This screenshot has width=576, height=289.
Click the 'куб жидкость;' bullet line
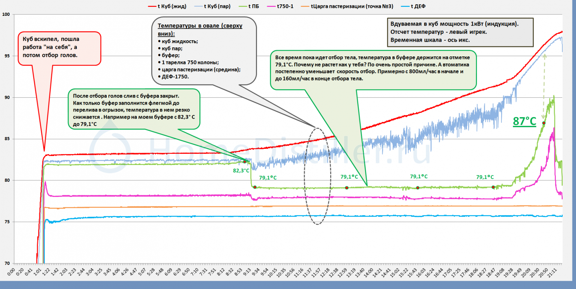(178, 41)
